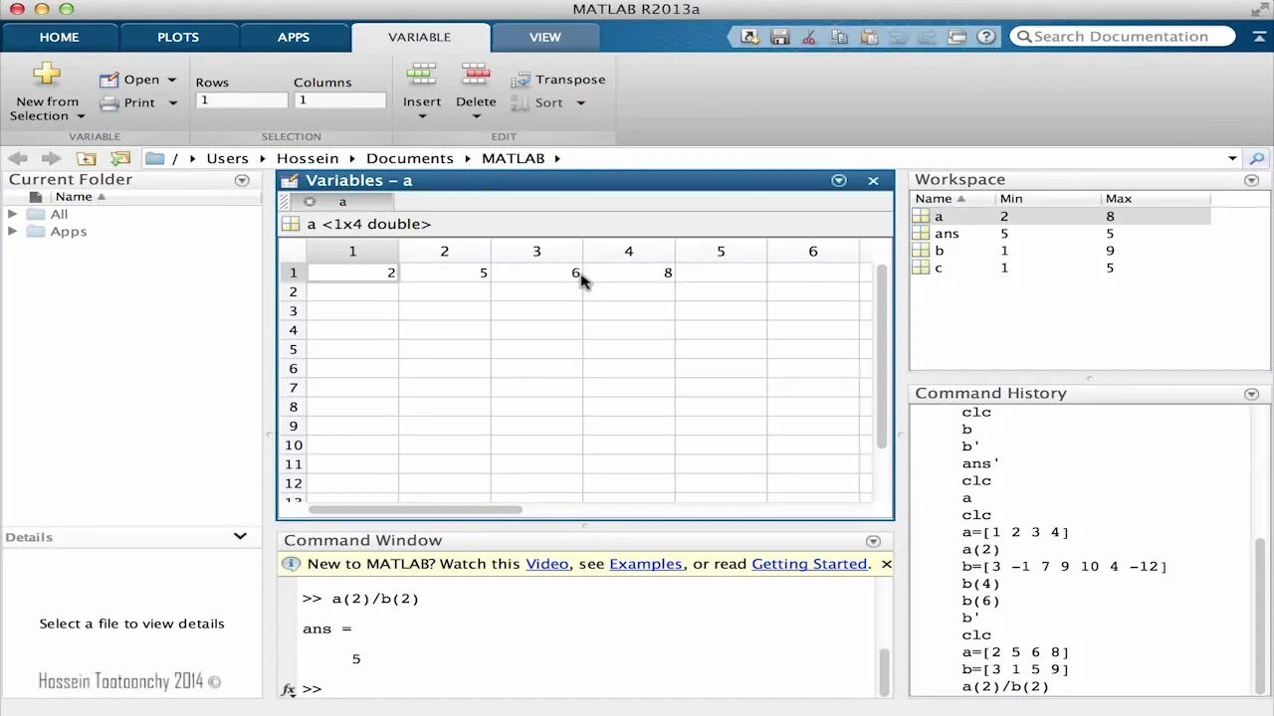Click the Browse for folder icon
Image resolution: width=1274 pixels, height=716 pixels.
120,158
